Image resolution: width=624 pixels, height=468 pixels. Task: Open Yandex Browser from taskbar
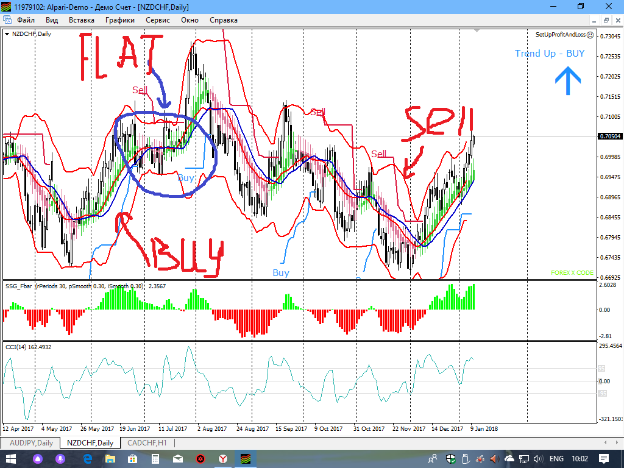pos(223,459)
